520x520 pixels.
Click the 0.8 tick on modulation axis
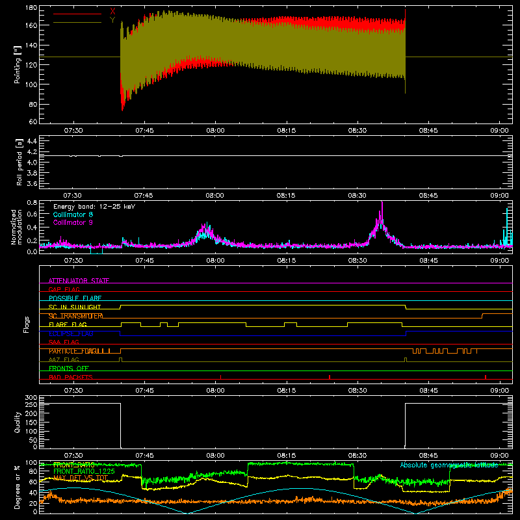point(32,202)
